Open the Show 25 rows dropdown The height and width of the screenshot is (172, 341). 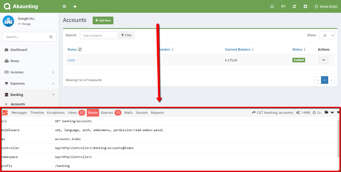pos(327,35)
